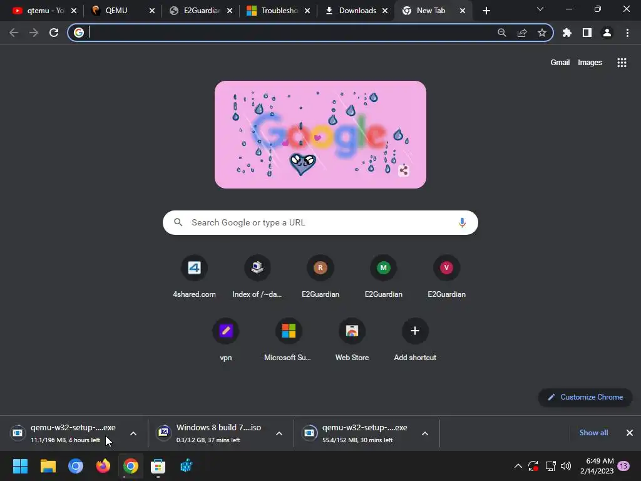Click the Google Doodle image
641x481 pixels.
click(320, 135)
